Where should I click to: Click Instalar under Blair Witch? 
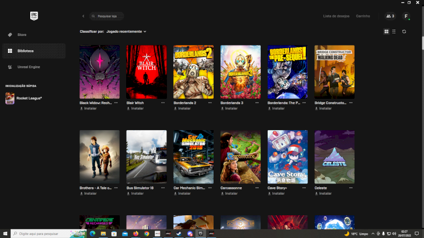[x=135, y=108]
